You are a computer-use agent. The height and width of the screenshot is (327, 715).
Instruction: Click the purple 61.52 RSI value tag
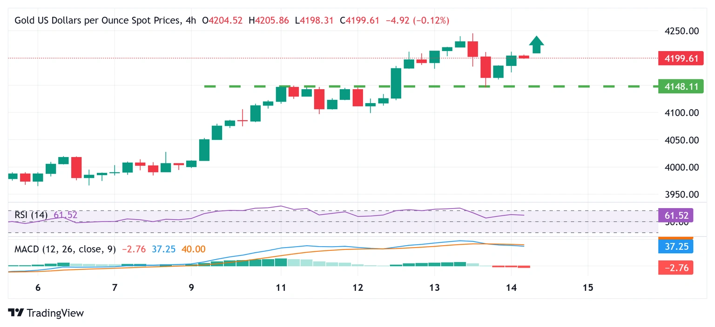pyautogui.click(x=675, y=216)
